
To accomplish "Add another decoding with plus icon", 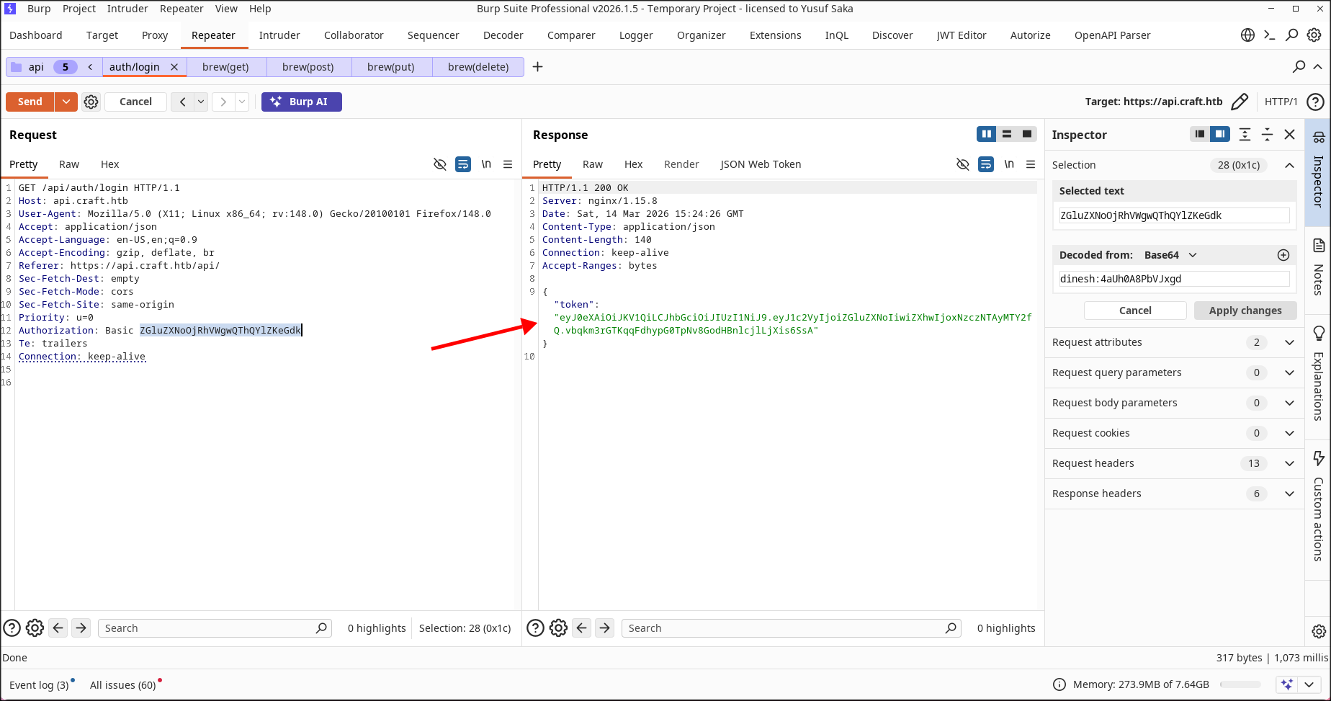I will (1283, 255).
